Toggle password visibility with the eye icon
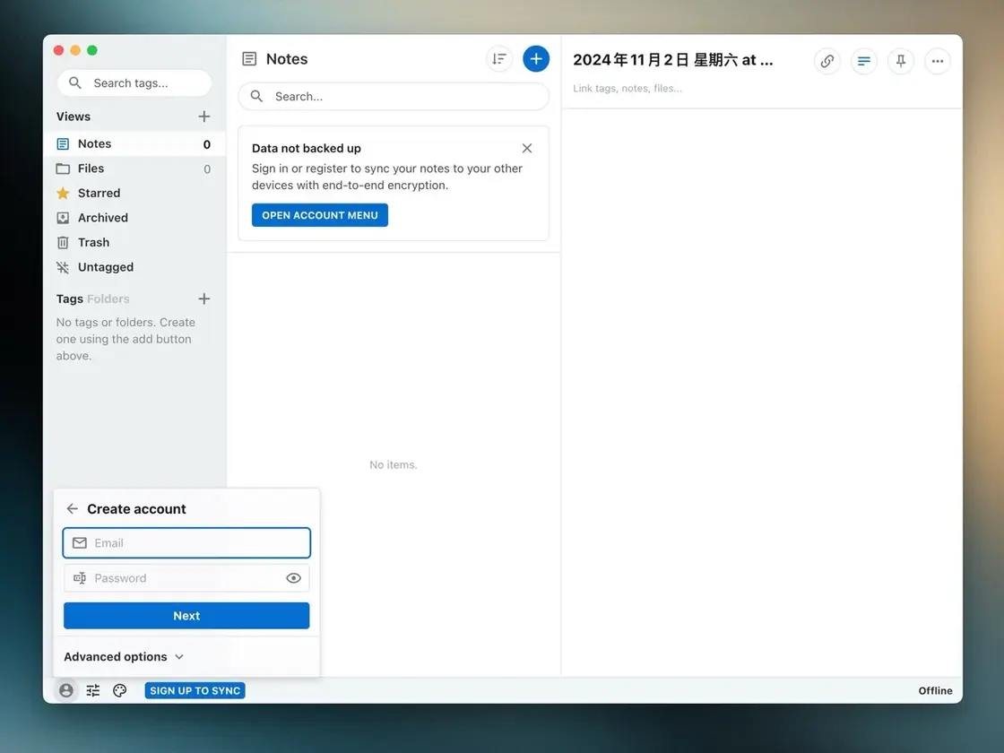The image size is (1004, 753). (293, 578)
